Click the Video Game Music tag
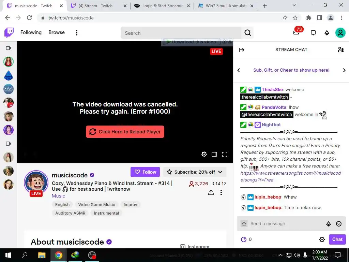Viewport: 349px width, 262px height. pos(96,205)
